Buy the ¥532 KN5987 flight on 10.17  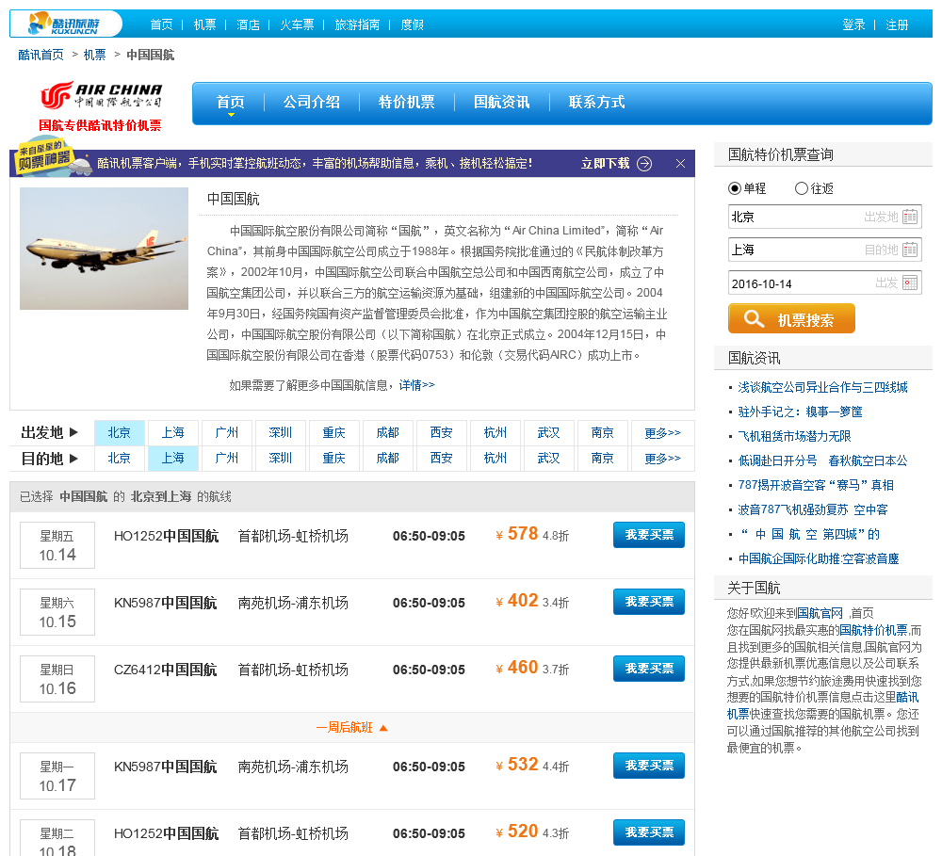(649, 766)
